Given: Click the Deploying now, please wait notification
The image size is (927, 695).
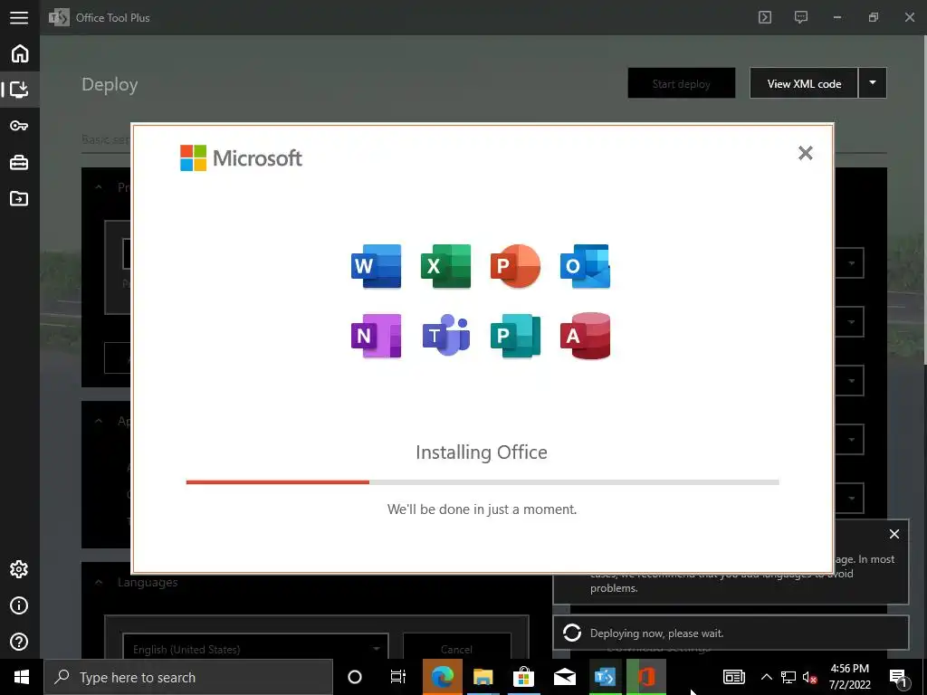Looking at the screenshot, I should [731, 633].
